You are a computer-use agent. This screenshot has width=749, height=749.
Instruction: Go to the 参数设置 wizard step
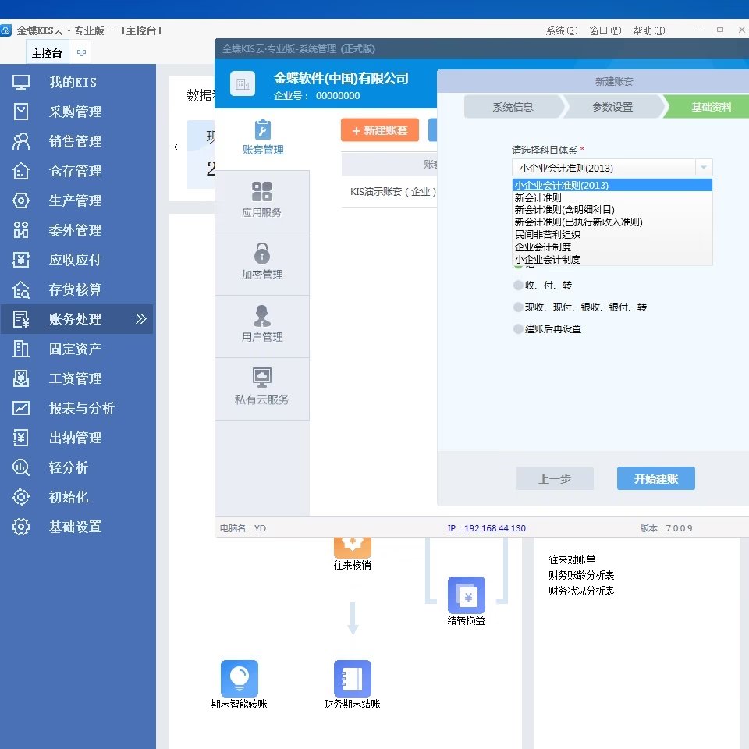612,107
